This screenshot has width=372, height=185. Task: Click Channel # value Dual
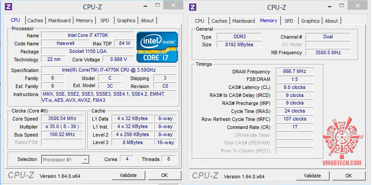328,36
